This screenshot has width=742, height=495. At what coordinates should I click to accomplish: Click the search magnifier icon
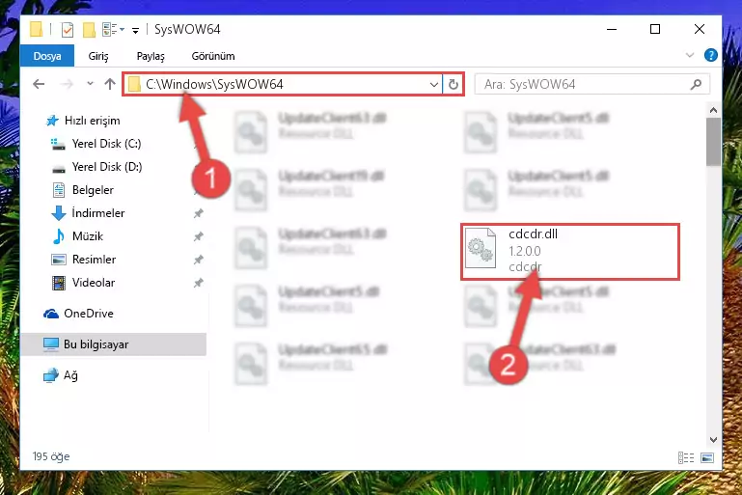tap(696, 84)
